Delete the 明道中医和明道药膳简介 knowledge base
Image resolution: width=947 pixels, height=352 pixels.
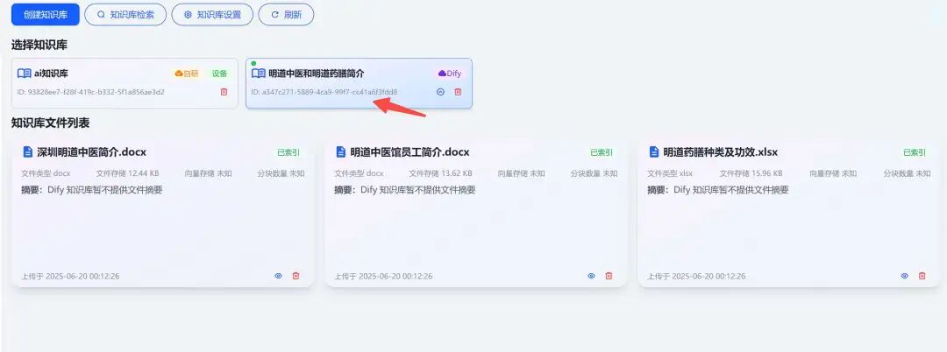coord(458,92)
